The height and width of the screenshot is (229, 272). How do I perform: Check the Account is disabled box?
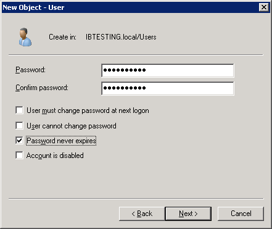point(19,156)
